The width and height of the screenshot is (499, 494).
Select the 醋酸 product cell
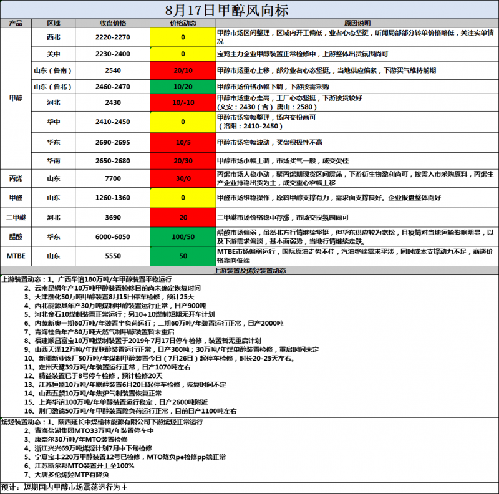(x=16, y=237)
